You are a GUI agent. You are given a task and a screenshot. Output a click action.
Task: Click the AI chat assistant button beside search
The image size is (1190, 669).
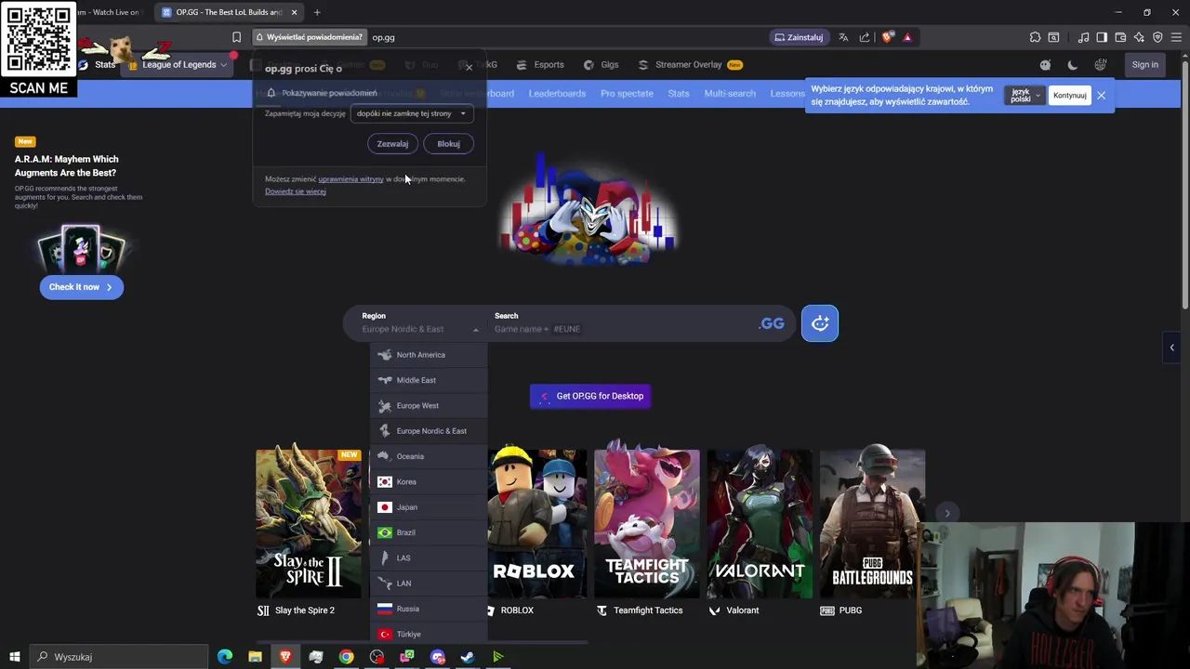819,323
